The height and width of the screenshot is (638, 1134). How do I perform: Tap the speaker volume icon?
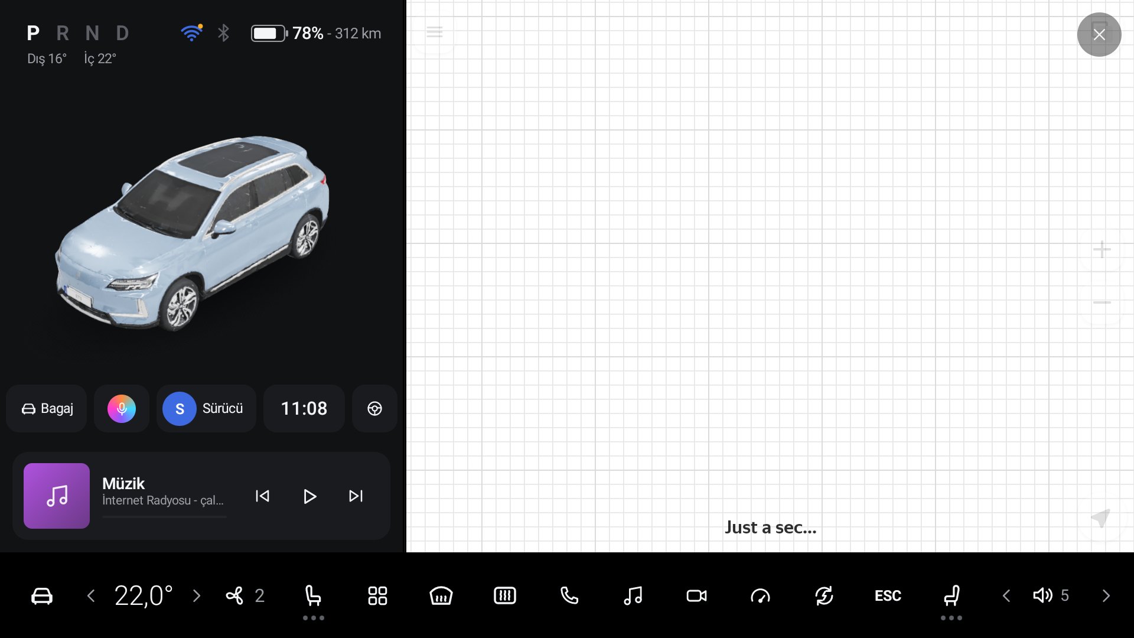[x=1042, y=595]
